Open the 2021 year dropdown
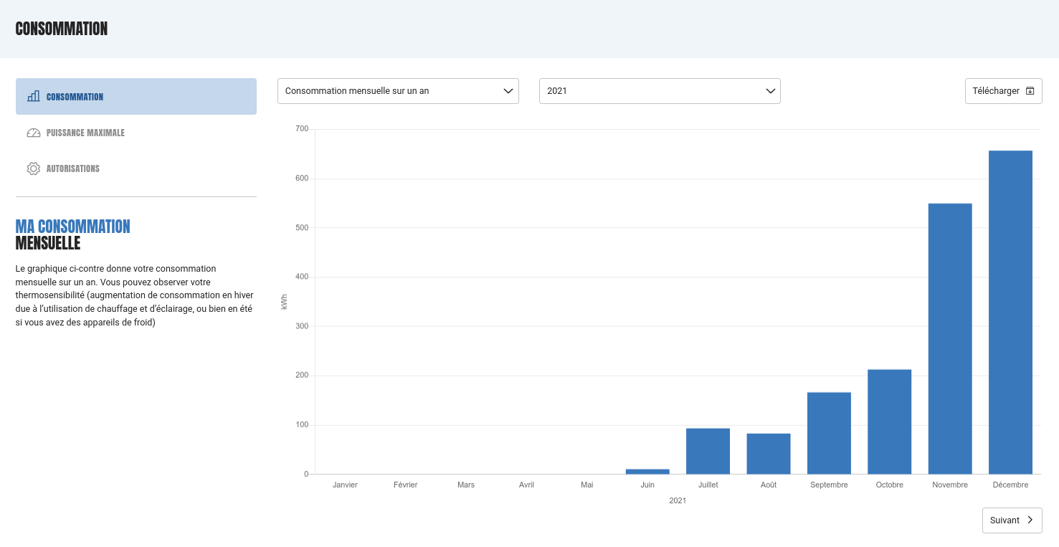Image resolution: width=1059 pixels, height=547 pixels. click(x=660, y=91)
